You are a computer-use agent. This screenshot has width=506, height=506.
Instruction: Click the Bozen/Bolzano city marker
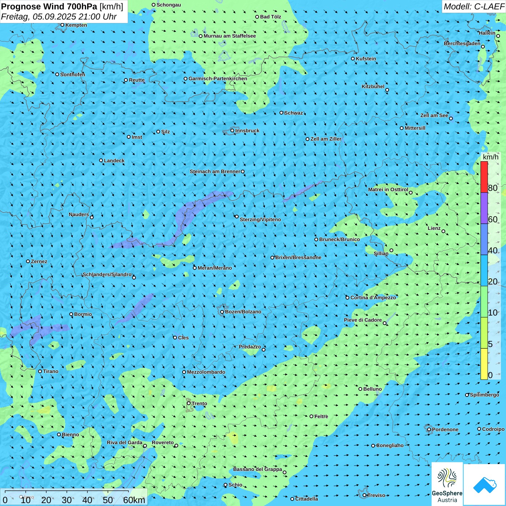tap(222, 312)
